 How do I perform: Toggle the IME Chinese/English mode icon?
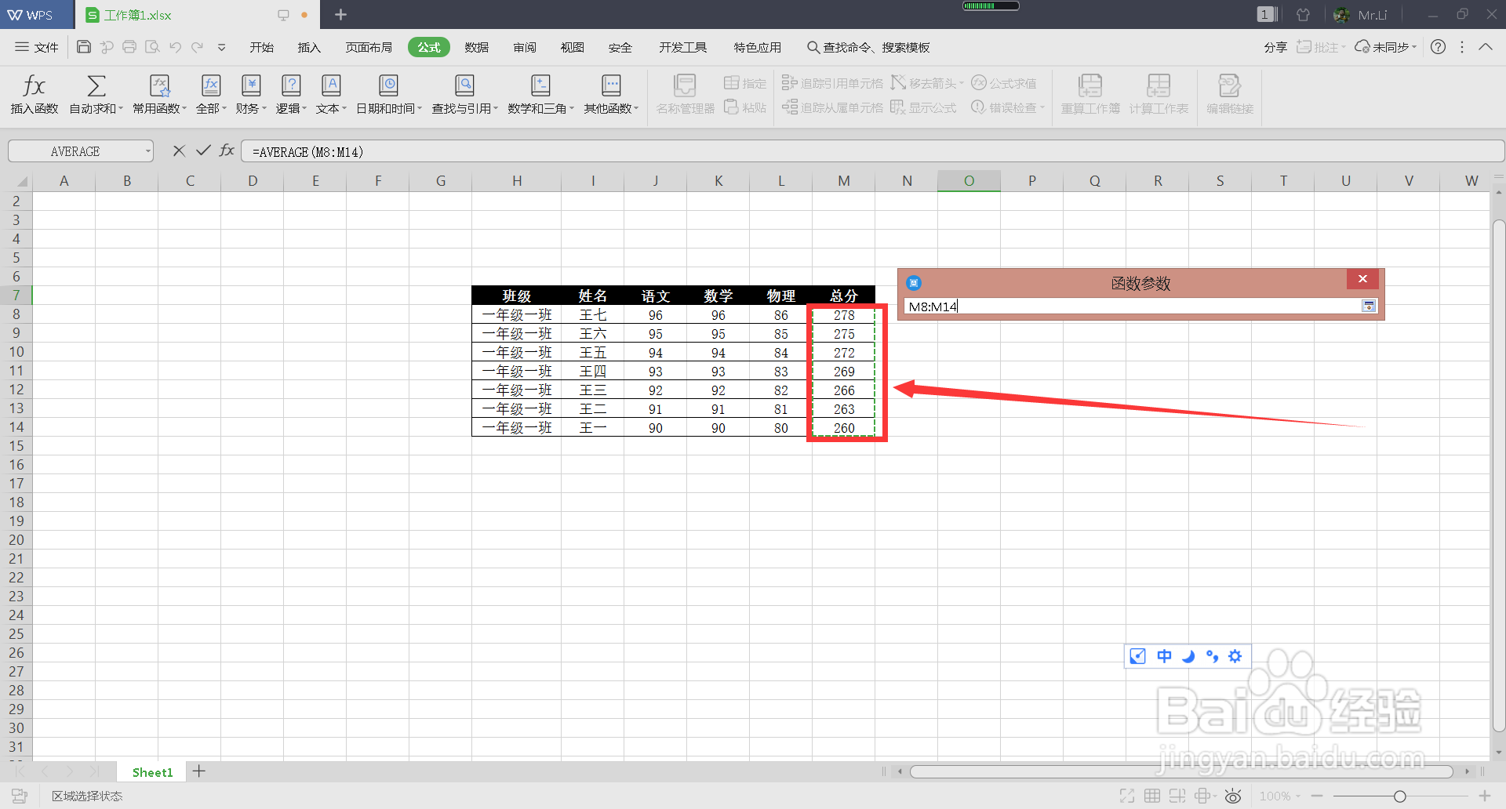click(x=1165, y=656)
